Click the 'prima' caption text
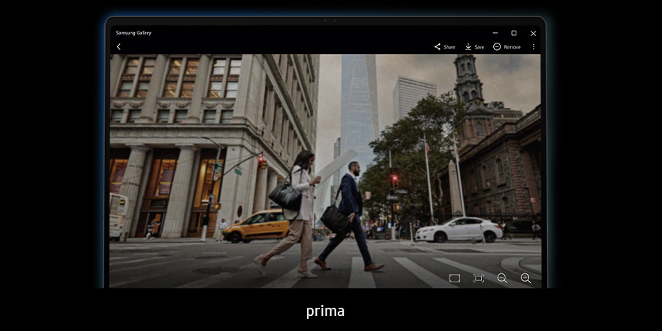Viewport: 662px width, 331px height. pyautogui.click(x=325, y=312)
